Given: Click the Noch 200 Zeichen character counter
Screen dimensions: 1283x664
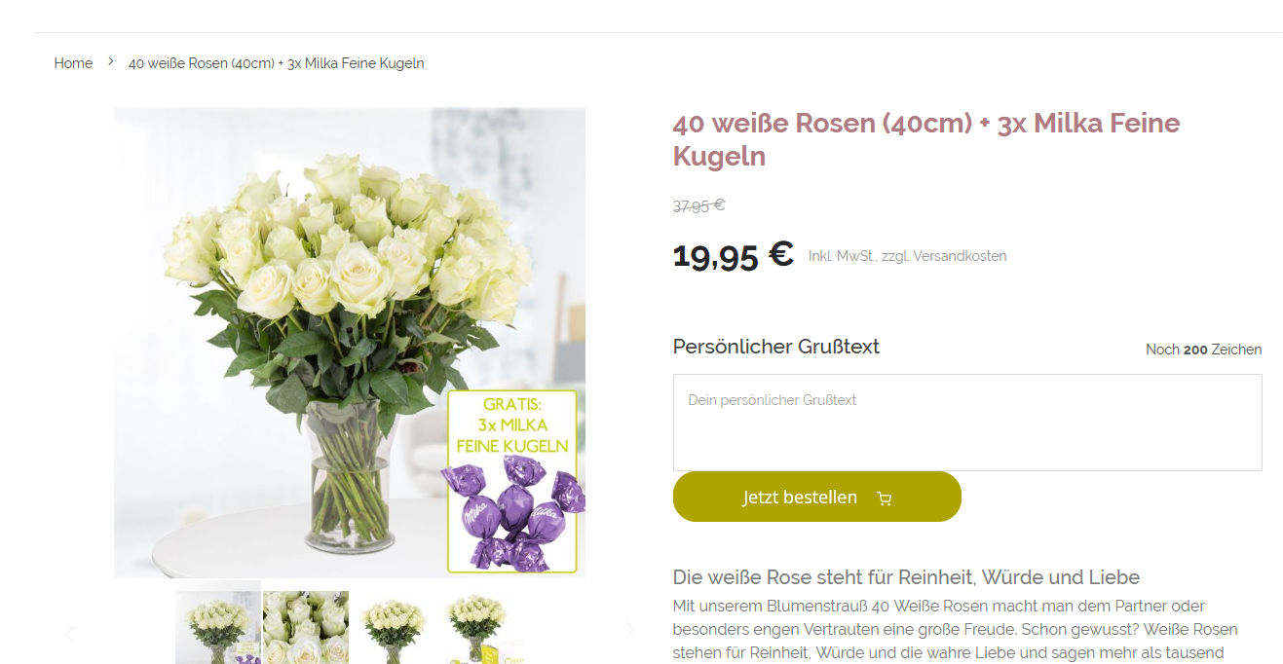Looking at the screenshot, I should click(1203, 350).
